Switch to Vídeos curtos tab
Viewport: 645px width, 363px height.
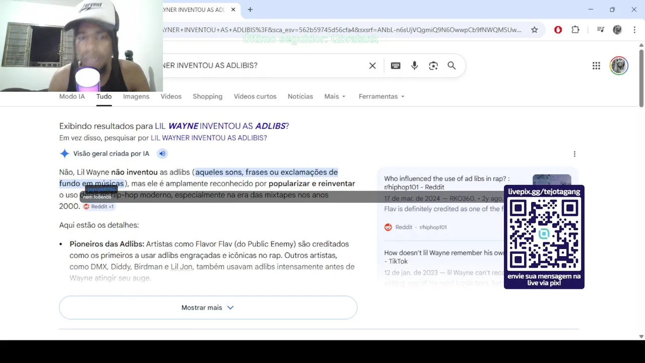255,96
